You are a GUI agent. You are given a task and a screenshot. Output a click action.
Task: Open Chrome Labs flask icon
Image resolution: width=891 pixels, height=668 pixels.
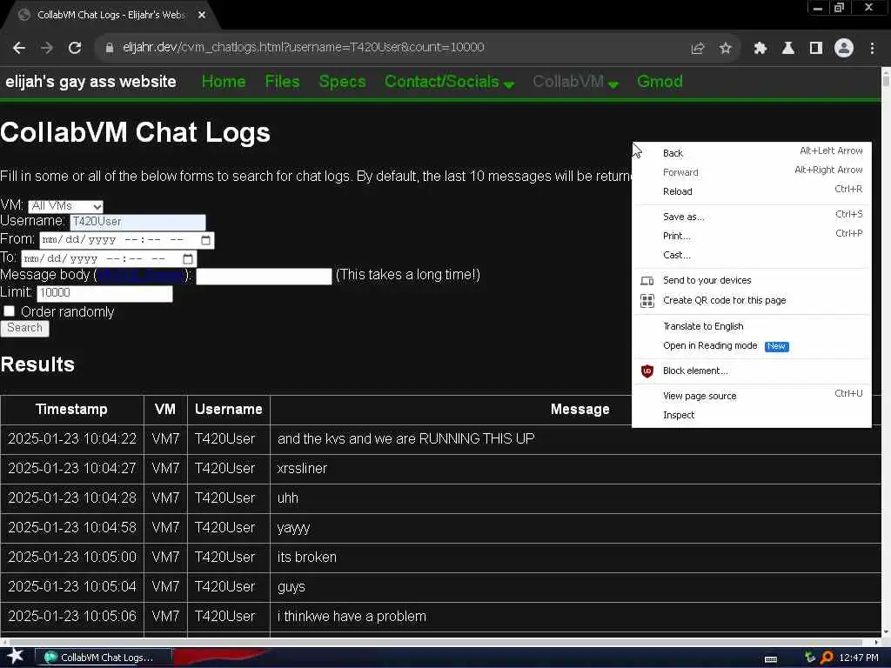[x=787, y=49]
